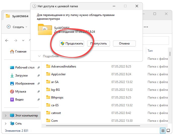173x135 pixels.
Task: Click the Сеть network icon
Action: click(x=12, y=123)
